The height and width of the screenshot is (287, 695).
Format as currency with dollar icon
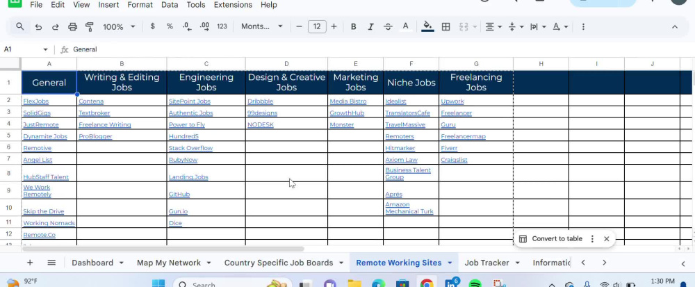[x=152, y=26]
